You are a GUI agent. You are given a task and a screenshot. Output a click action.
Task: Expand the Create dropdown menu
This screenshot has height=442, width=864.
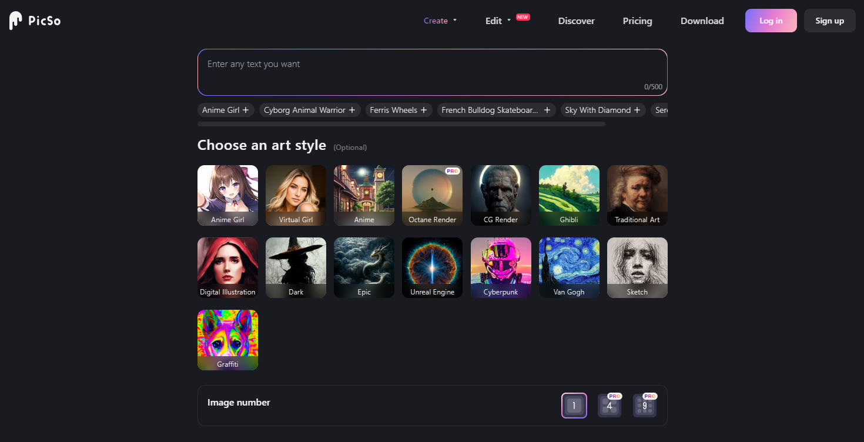coord(440,21)
